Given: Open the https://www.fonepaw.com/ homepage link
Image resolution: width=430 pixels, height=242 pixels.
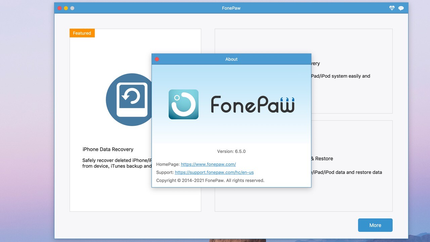Looking at the screenshot, I should click(208, 164).
